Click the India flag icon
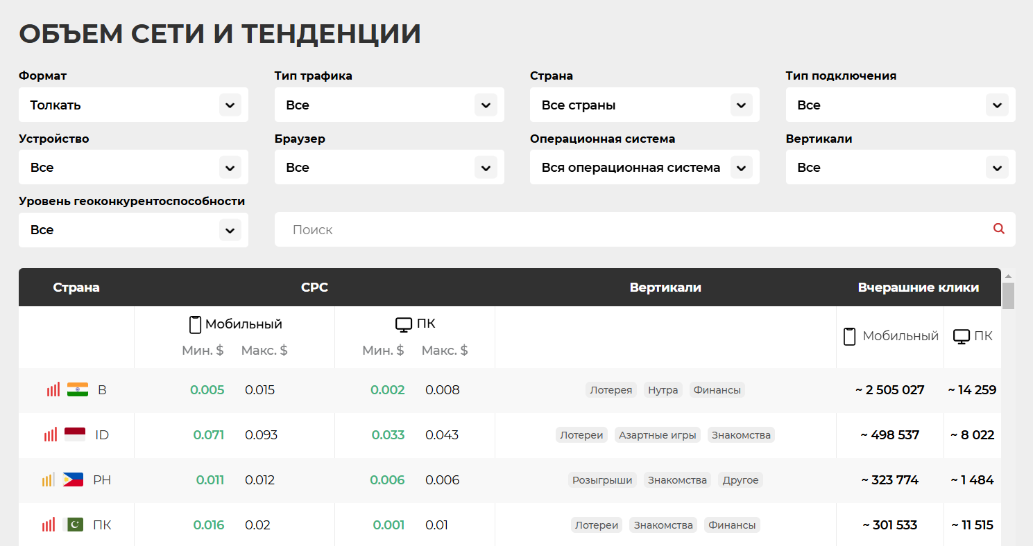Viewport: 1033px width, 546px height. (x=78, y=390)
